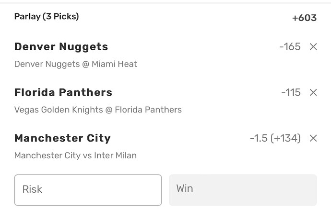Viewport: 331px width, 209px height.
Task: Remove the Denver Nuggets pick
Action: 313,47
